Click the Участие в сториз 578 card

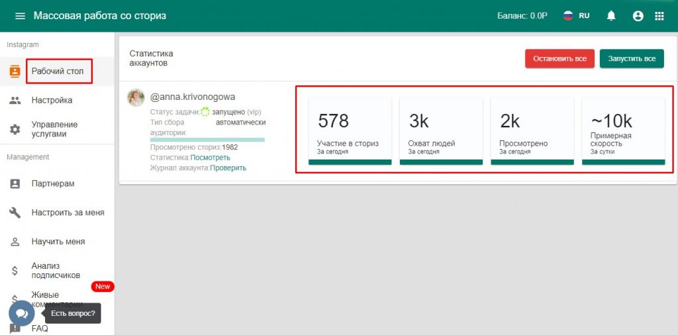[350, 130]
